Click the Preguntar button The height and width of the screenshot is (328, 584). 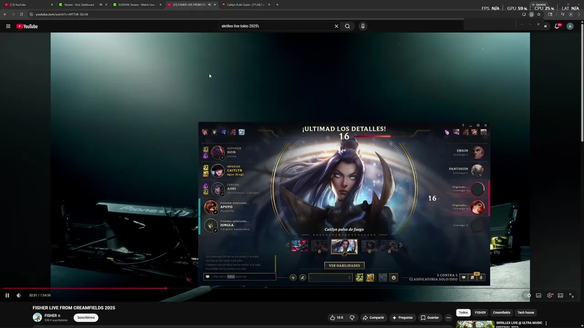pos(402,318)
